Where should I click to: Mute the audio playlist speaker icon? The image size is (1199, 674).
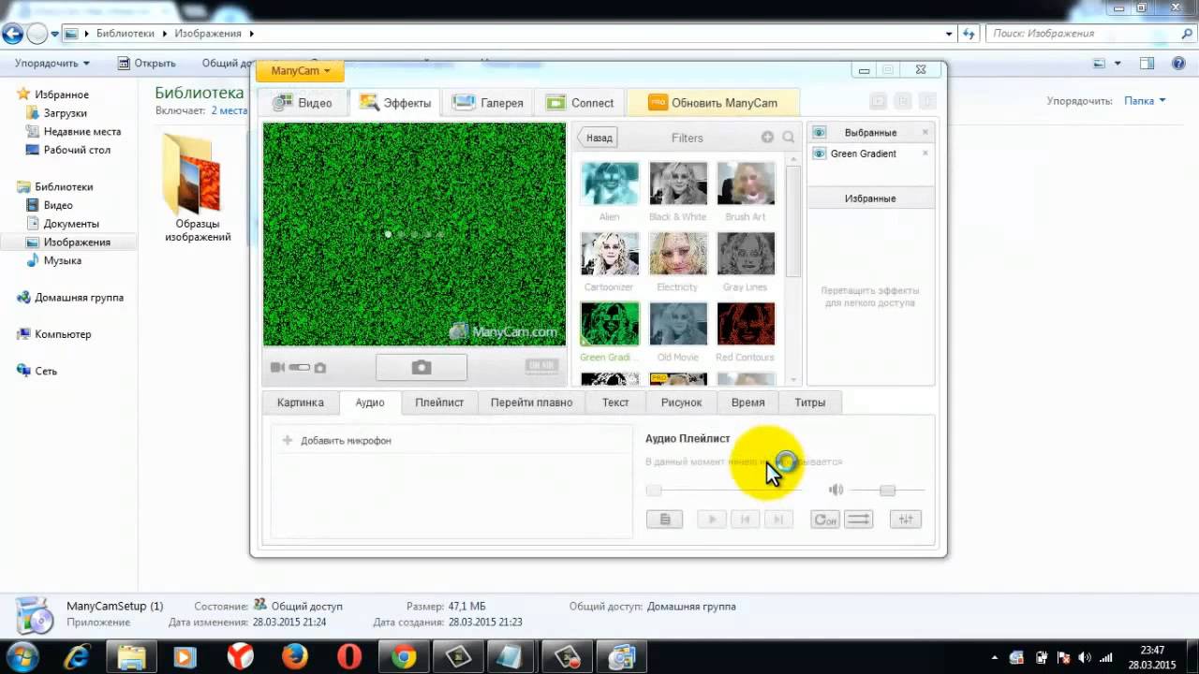pos(836,490)
